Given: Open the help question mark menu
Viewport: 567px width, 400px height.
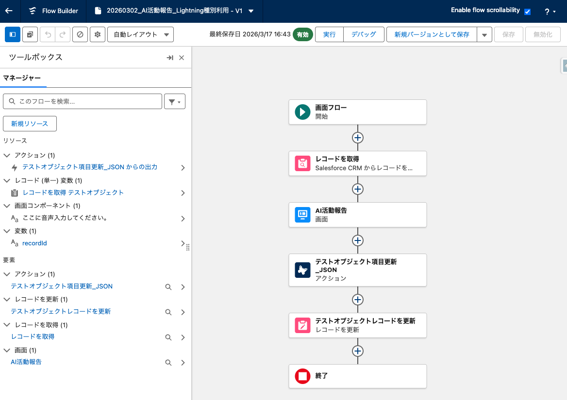Looking at the screenshot, I should click(x=550, y=11).
